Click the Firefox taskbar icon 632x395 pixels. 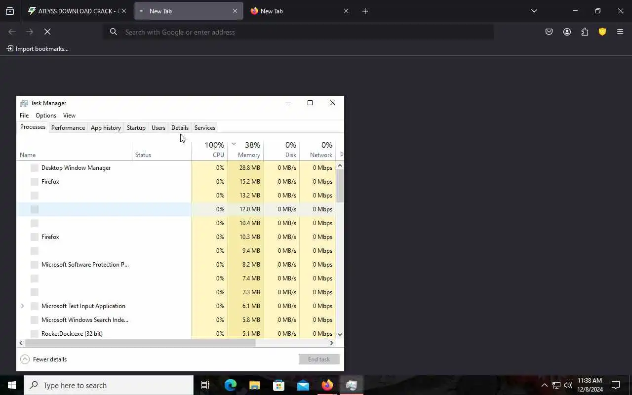point(327,385)
